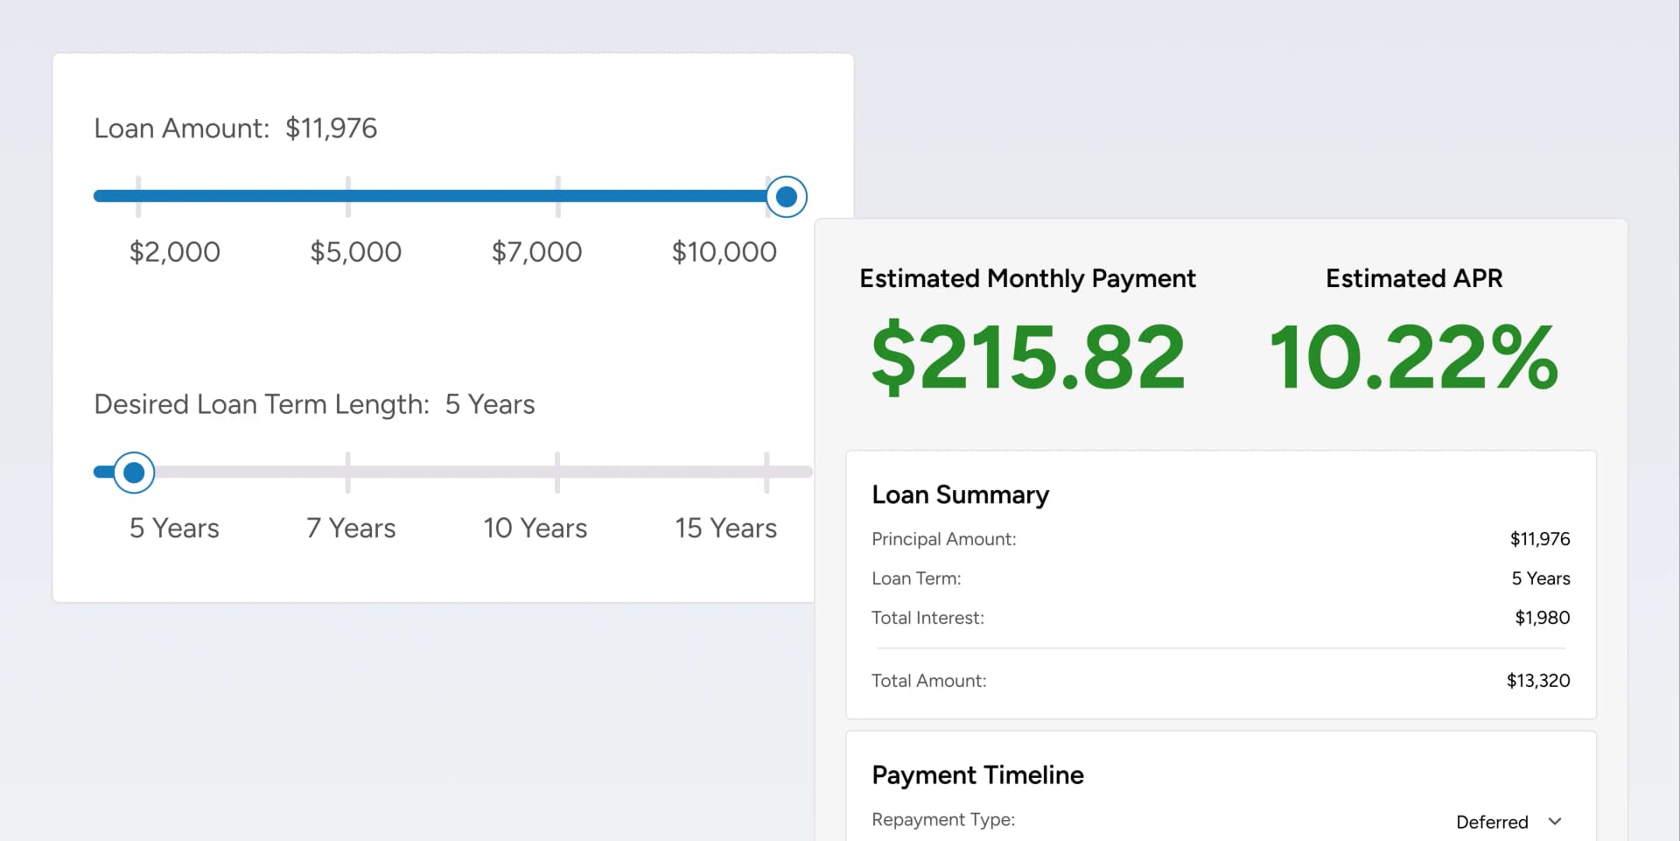This screenshot has height=841, width=1680.
Task: Click the Loan Amount label showing $11,976
Action: (x=235, y=128)
